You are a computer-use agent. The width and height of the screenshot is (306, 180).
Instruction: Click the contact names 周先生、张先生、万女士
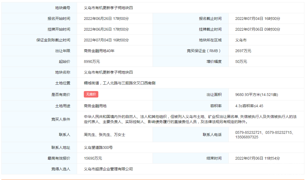[x=105, y=135]
